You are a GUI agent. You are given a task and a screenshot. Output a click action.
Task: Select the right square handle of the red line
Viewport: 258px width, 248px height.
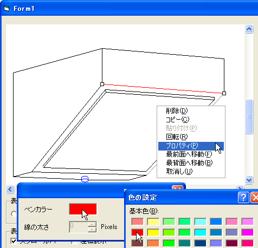[x=224, y=93]
